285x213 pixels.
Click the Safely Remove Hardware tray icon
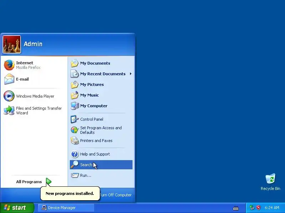tap(252, 208)
